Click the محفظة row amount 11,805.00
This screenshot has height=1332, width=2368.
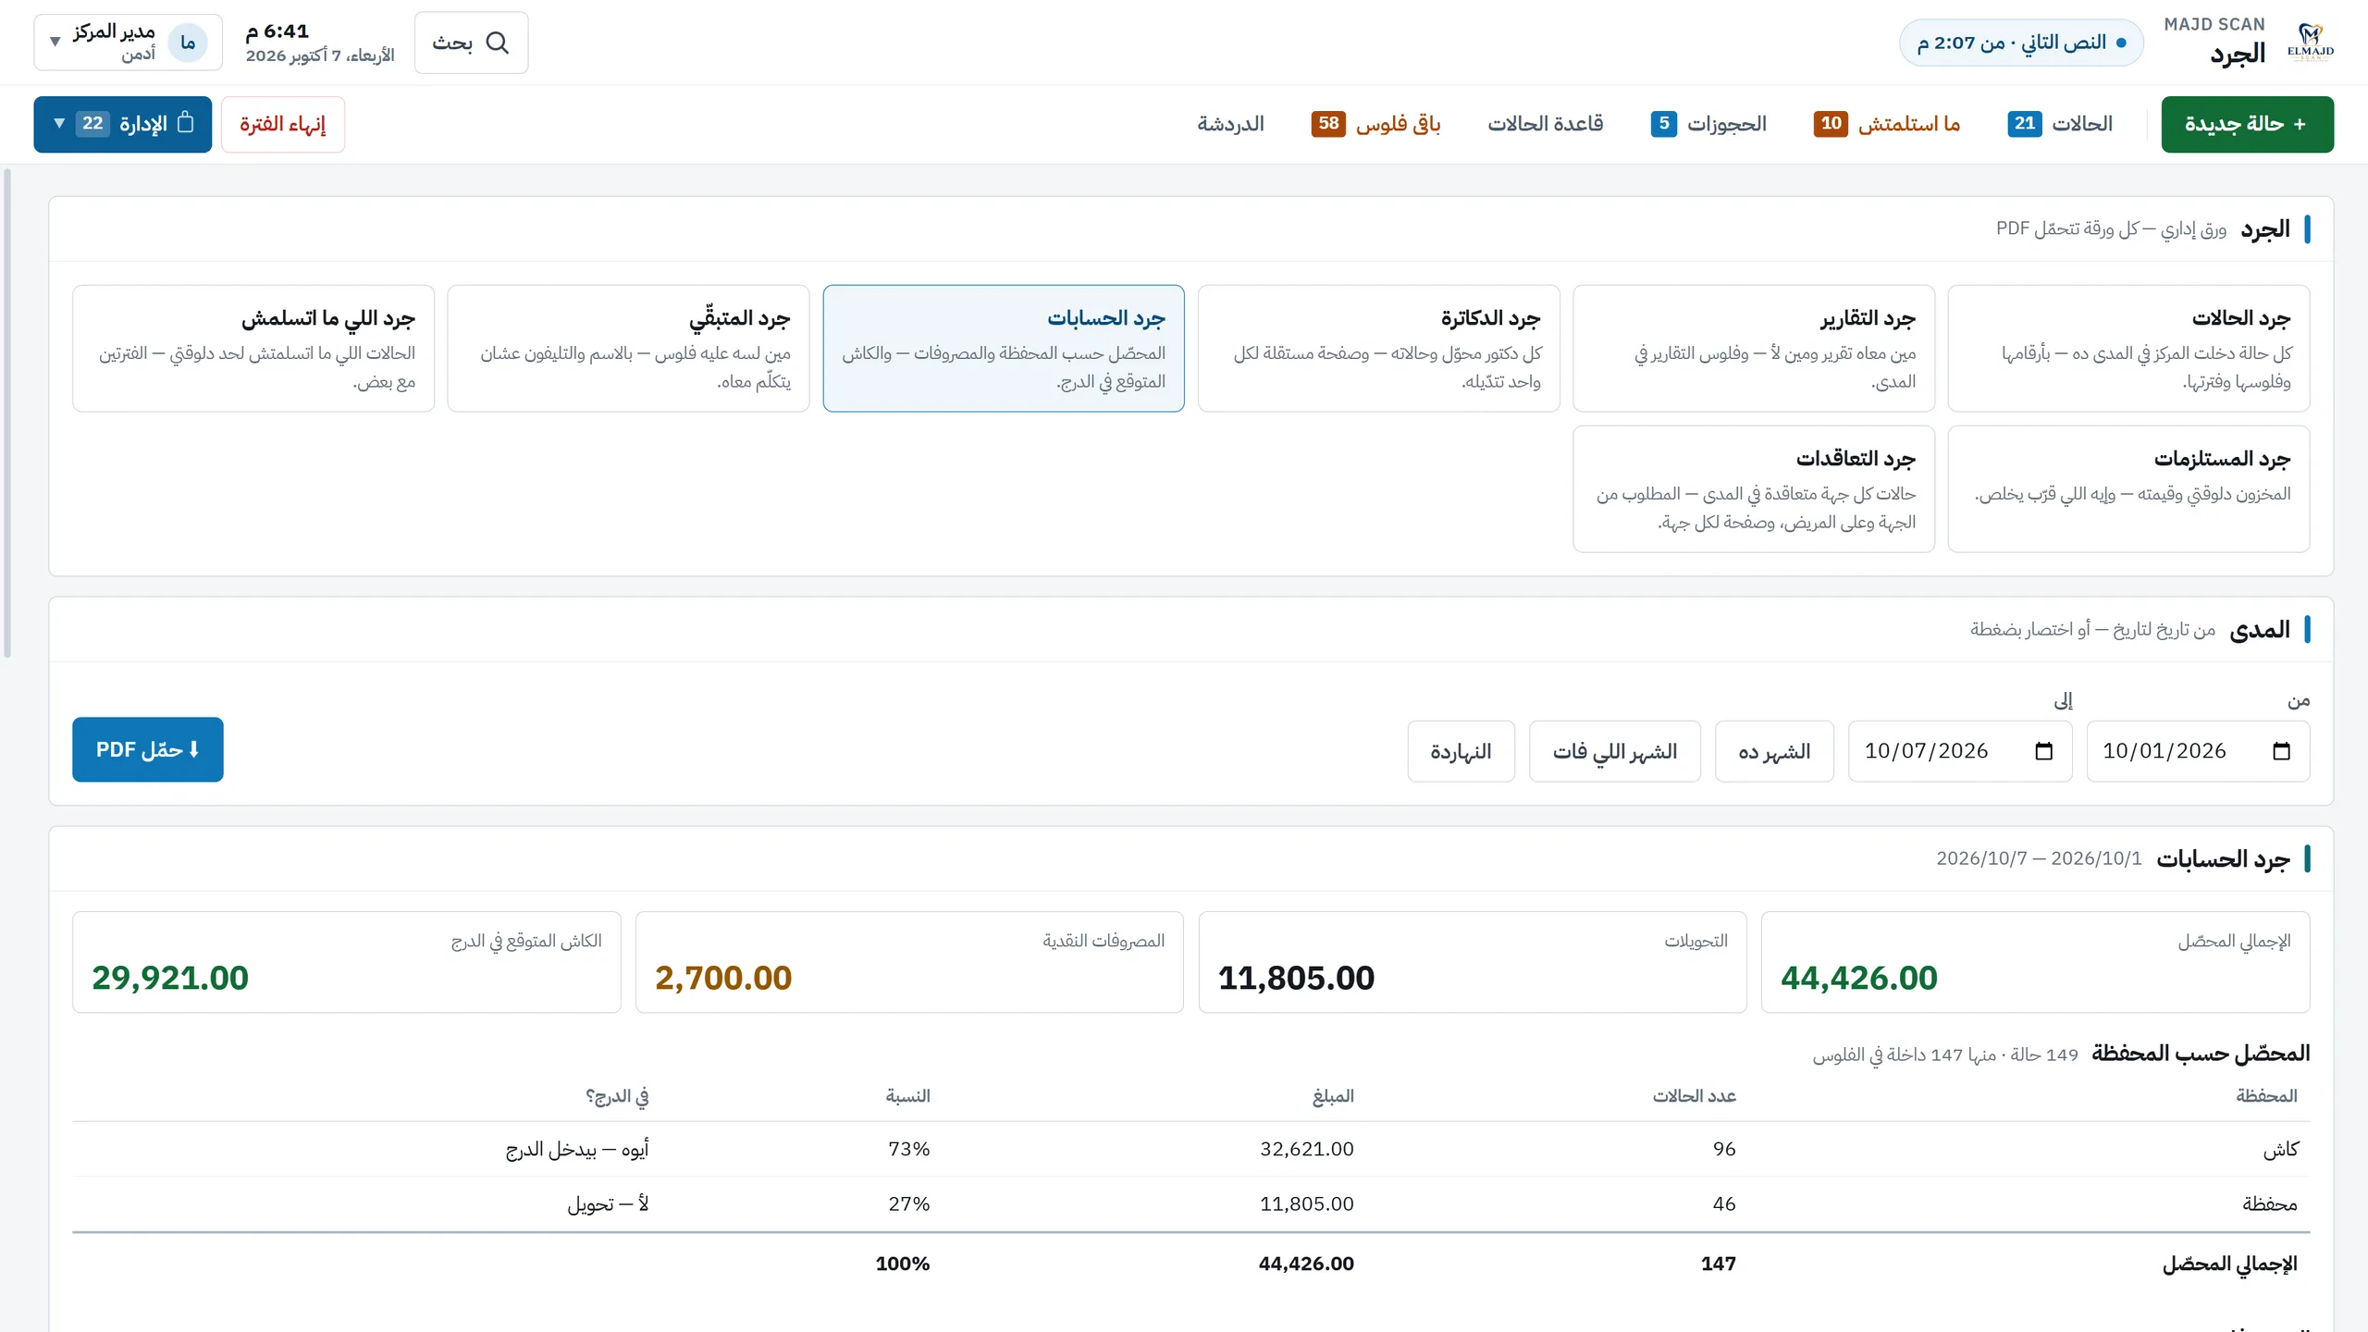(x=1306, y=1203)
